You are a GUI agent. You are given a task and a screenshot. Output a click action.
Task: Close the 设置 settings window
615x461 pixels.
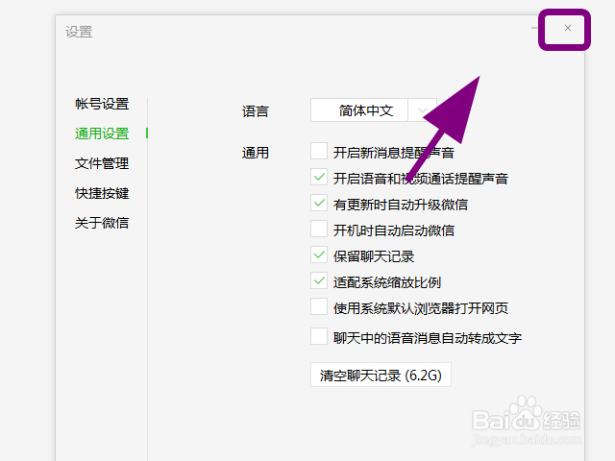pos(568,28)
